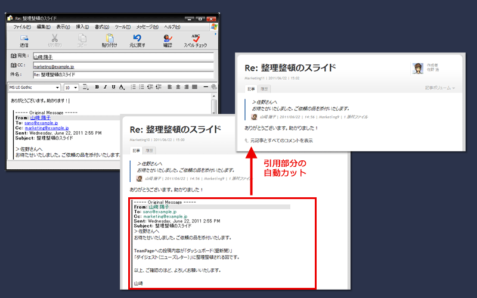
Task: Open the ファイル(F) menu
Action: click(x=22, y=27)
